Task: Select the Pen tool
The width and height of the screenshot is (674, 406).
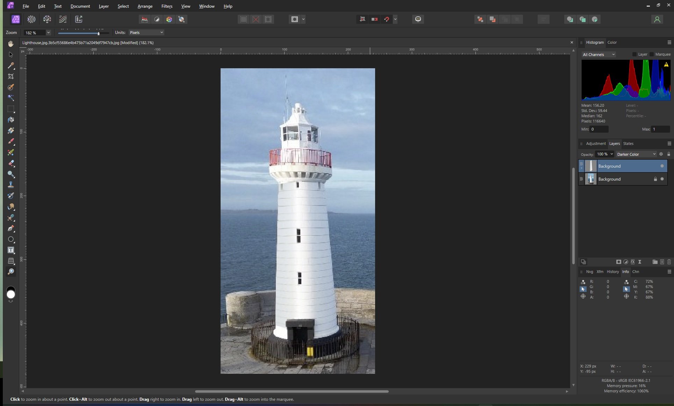Action: (x=11, y=229)
